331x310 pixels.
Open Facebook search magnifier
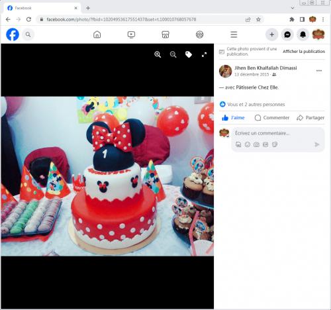pyautogui.click(x=28, y=34)
